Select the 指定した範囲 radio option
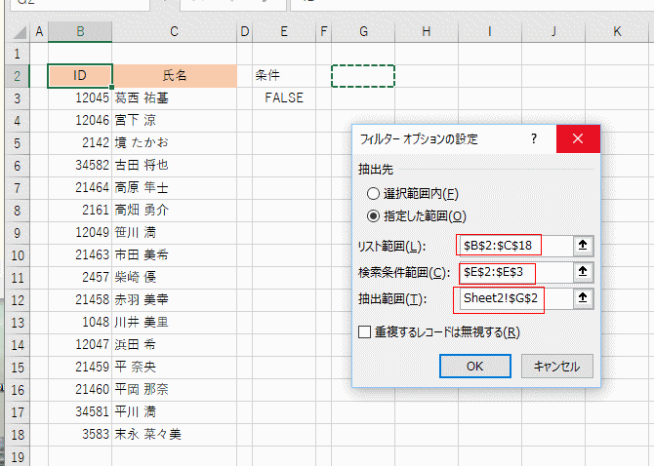The width and height of the screenshot is (654, 466). point(374,215)
